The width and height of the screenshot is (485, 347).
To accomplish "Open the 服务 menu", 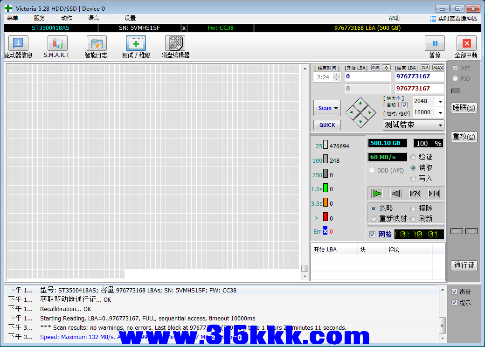I will (x=40, y=18).
